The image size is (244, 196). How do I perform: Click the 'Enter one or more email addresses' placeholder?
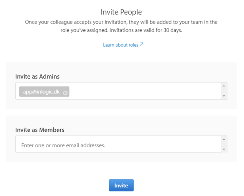(63, 145)
